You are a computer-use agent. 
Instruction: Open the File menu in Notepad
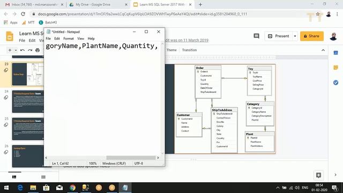point(48,39)
